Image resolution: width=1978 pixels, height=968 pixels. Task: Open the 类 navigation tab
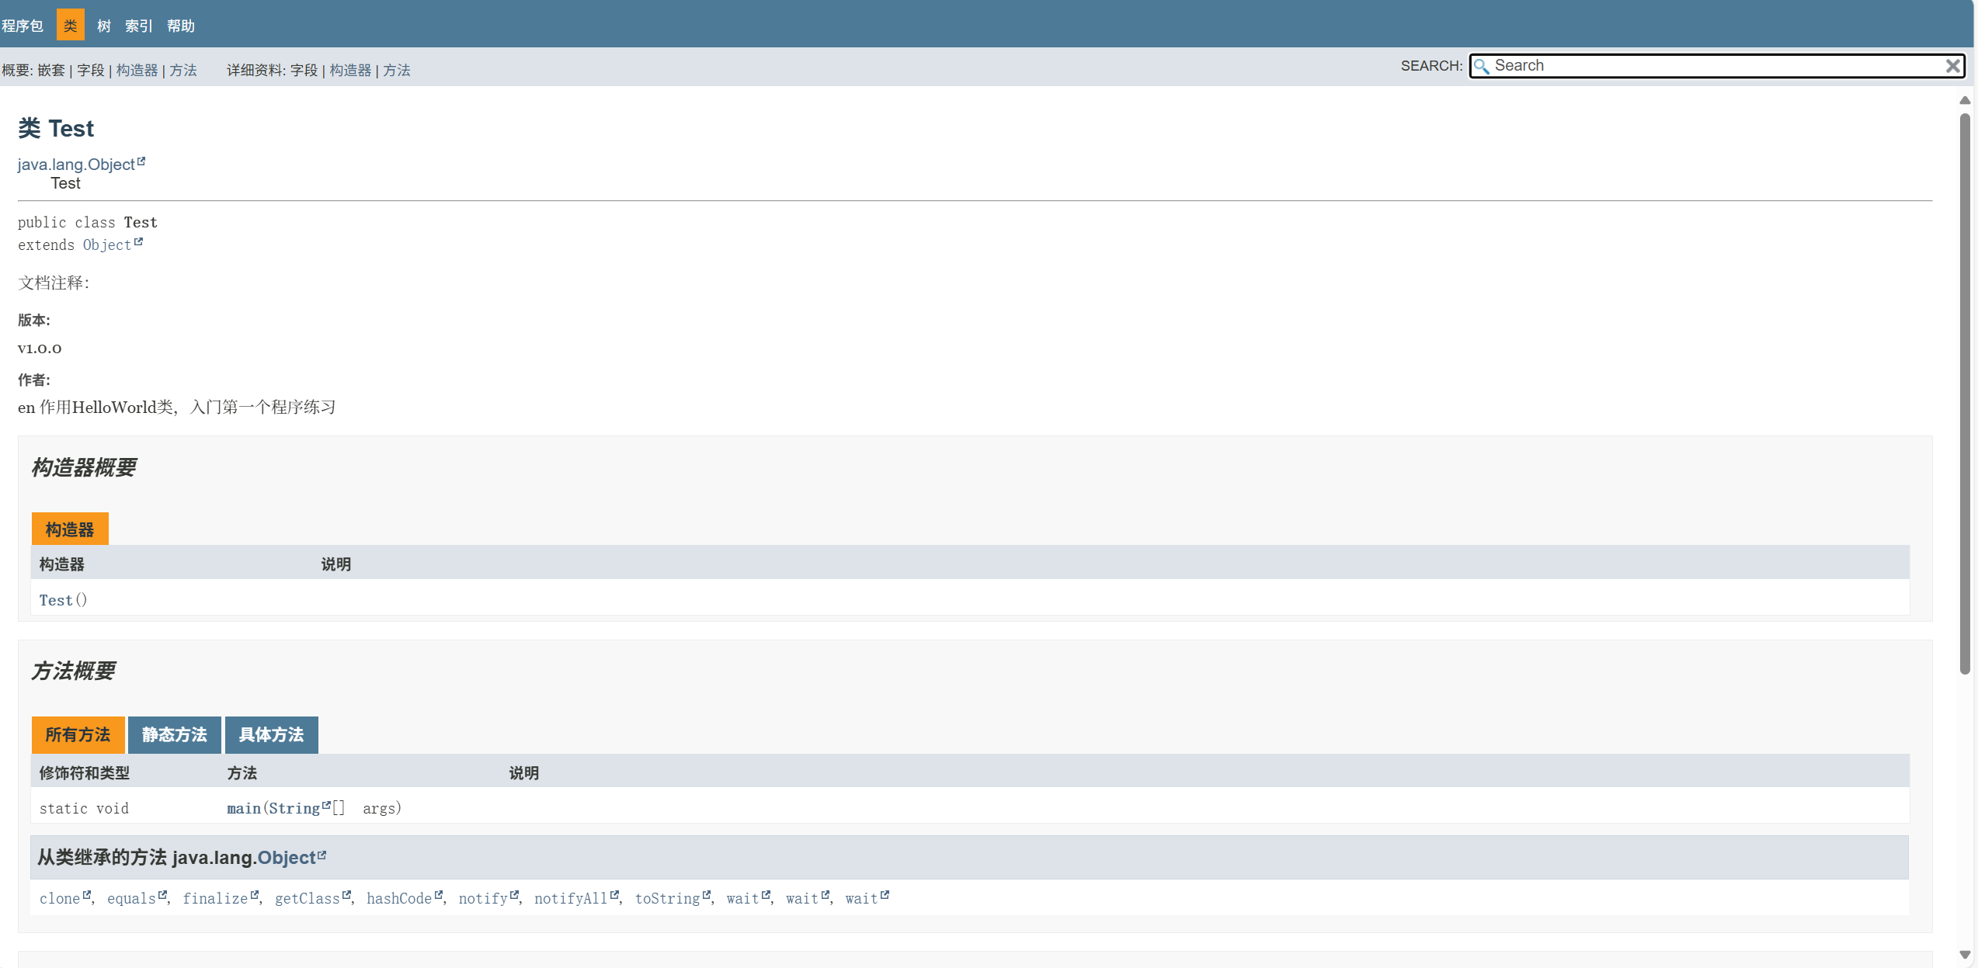point(70,26)
